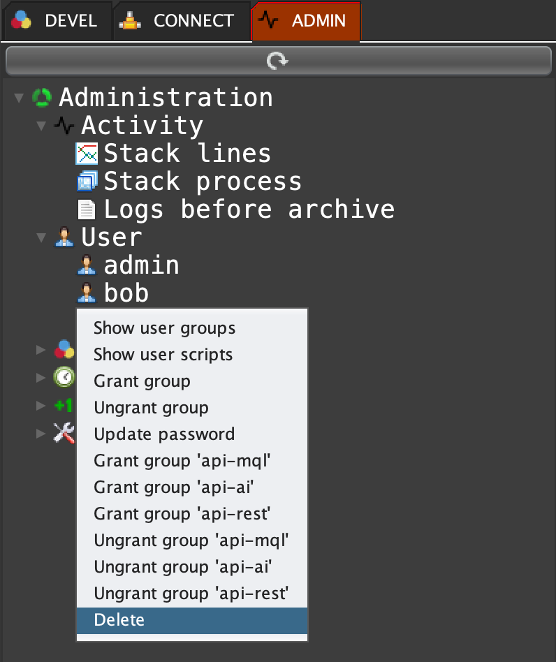Click the refresh arrow button
Screen dimensions: 556x662
tap(277, 61)
